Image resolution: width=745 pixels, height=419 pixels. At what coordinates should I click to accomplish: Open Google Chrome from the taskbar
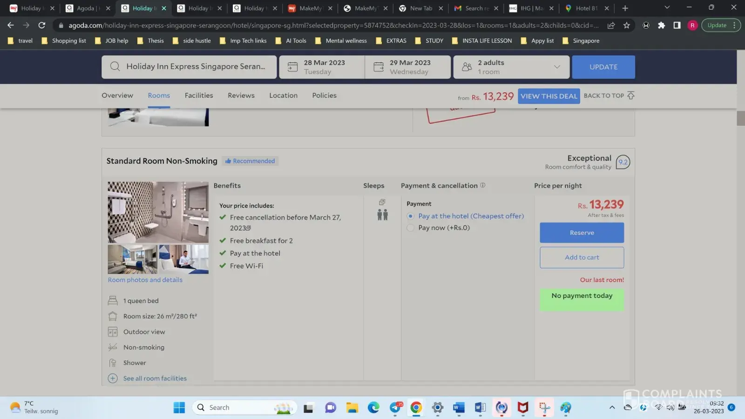pos(416,408)
